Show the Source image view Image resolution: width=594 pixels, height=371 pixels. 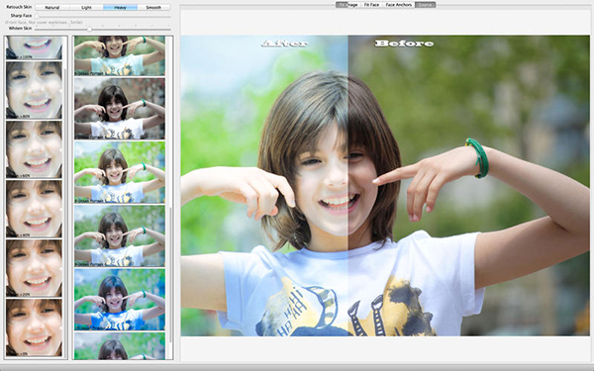click(426, 5)
